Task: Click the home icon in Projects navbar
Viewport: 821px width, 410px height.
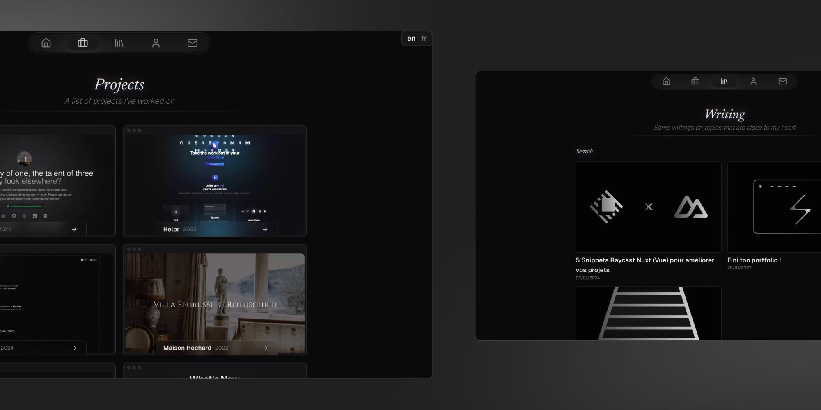Action: [x=46, y=43]
